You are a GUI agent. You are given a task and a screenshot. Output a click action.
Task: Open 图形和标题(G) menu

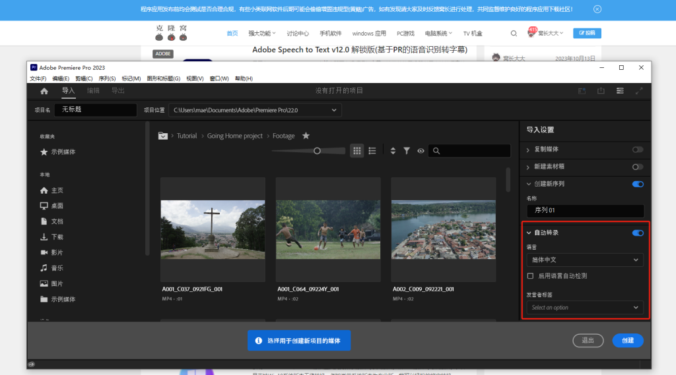(x=164, y=78)
